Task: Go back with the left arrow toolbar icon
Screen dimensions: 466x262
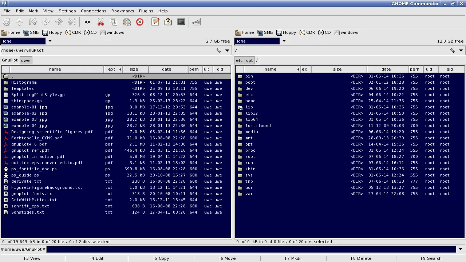Action: pyautogui.click(x=46, y=22)
